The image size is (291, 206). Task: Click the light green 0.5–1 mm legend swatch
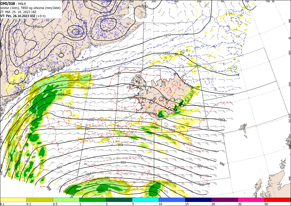[x=66, y=200]
